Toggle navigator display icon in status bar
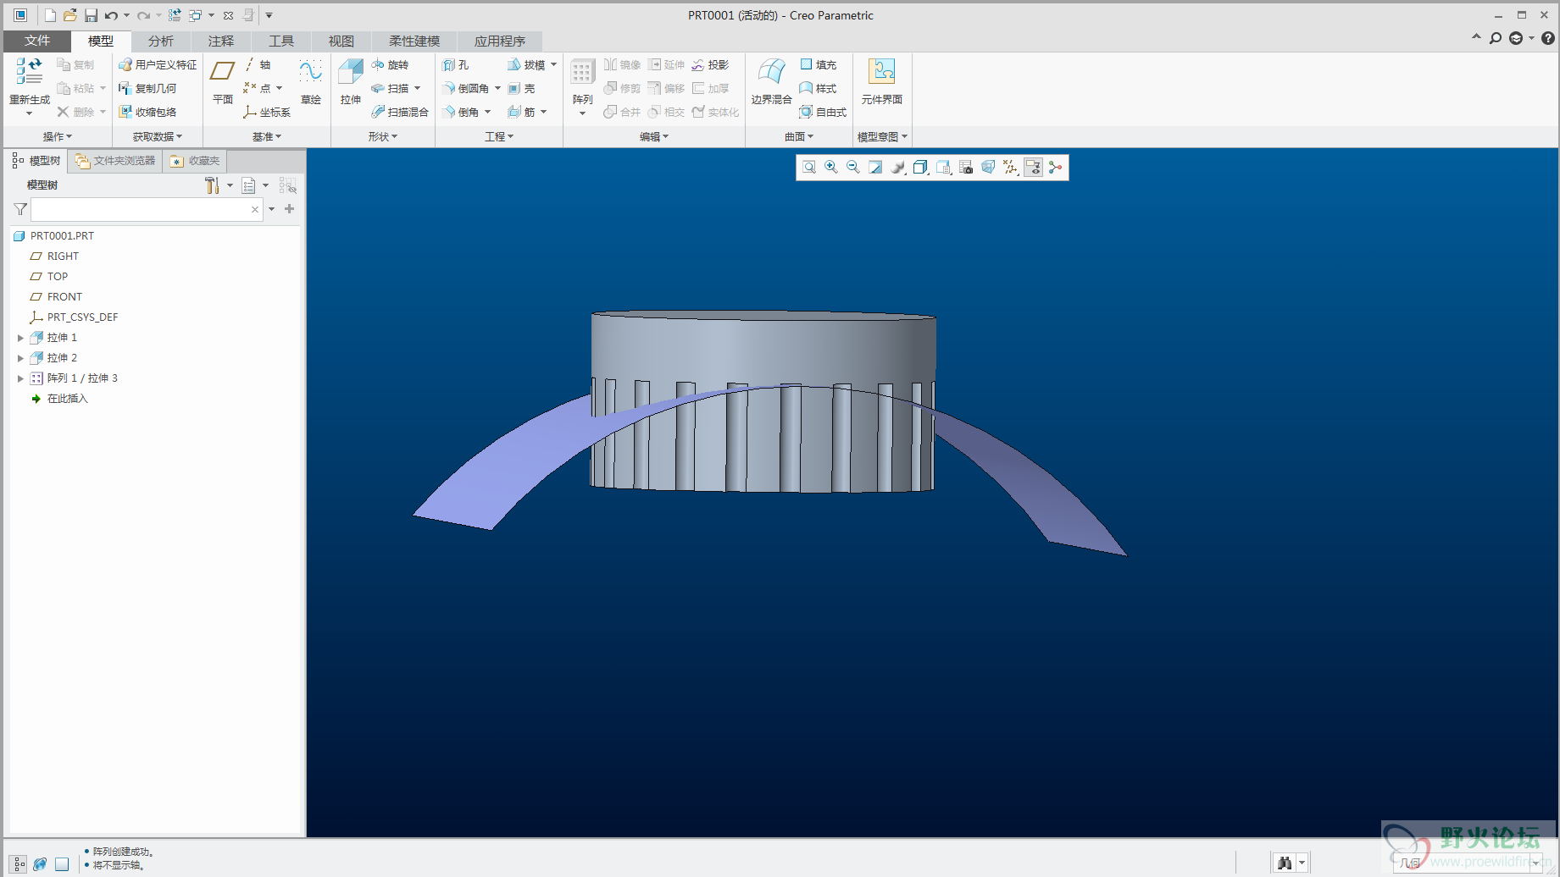This screenshot has width=1560, height=877. [19, 864]
